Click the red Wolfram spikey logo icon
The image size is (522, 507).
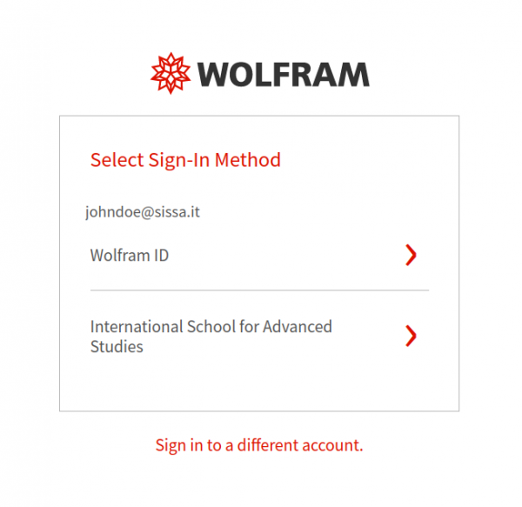(171, 73)
